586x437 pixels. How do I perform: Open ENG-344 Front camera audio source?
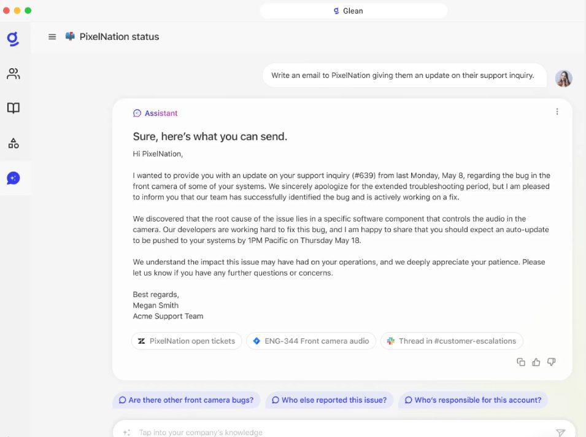pos(310,341)
